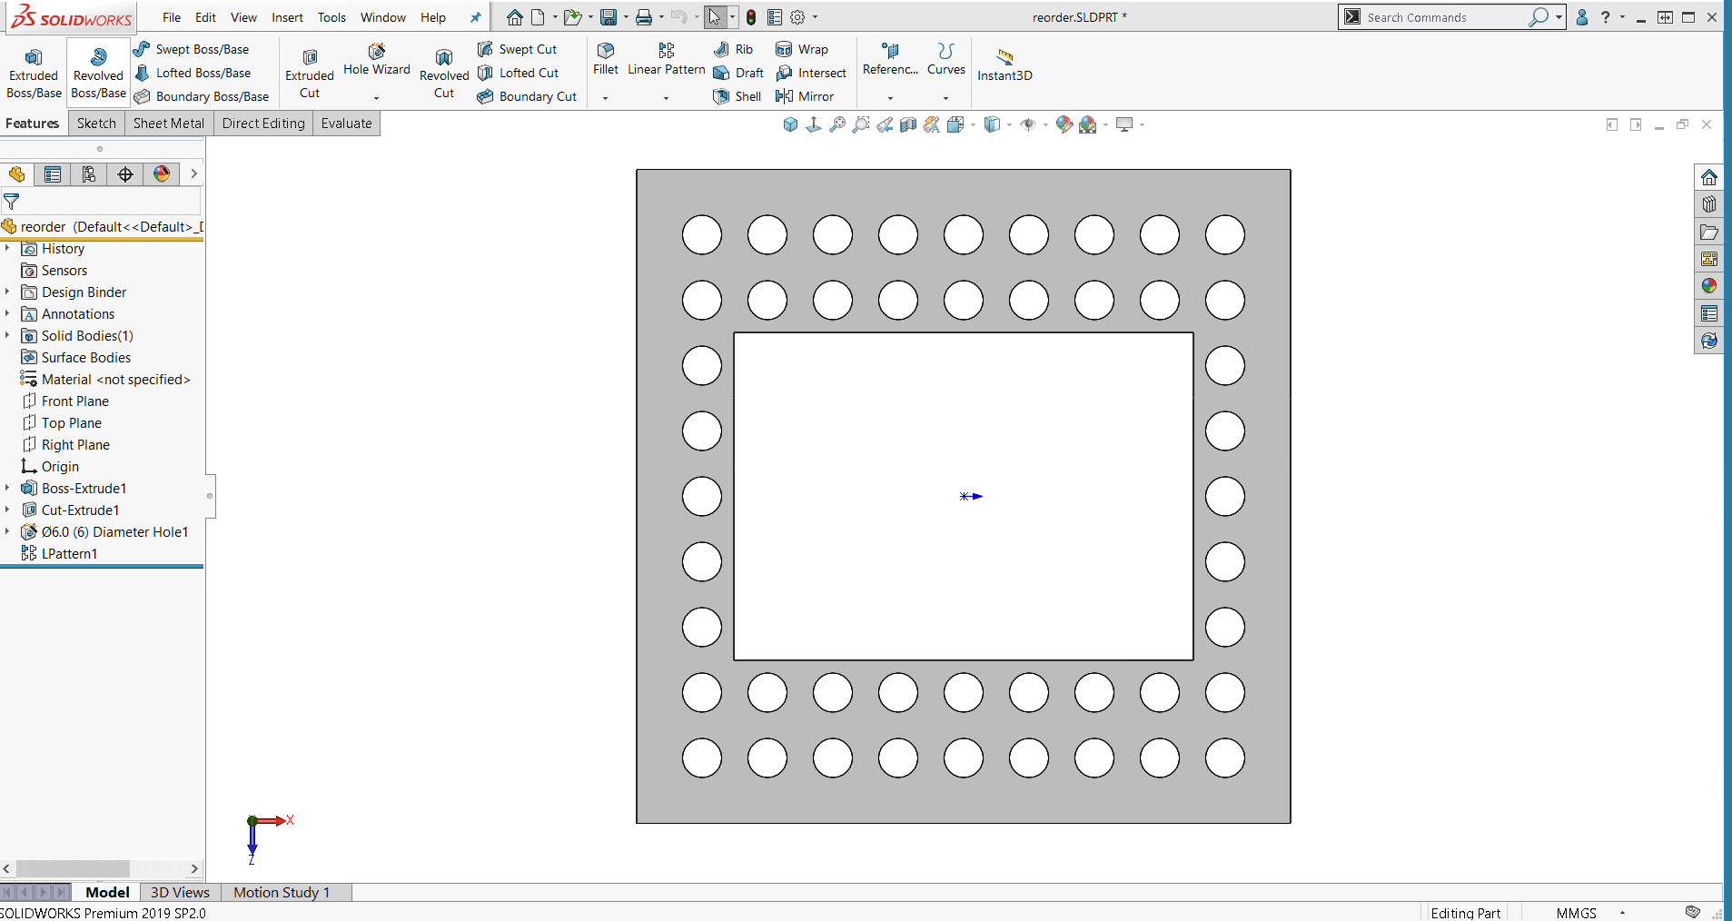
Task: Select the Fillet tool
Action: (x=606, y=59)
